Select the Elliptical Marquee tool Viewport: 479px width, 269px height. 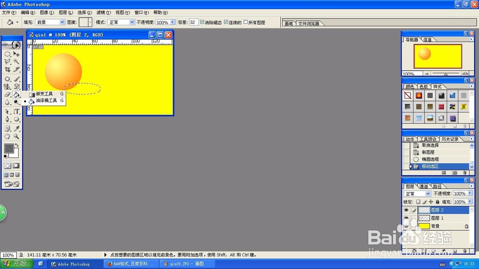coord(7,54)
